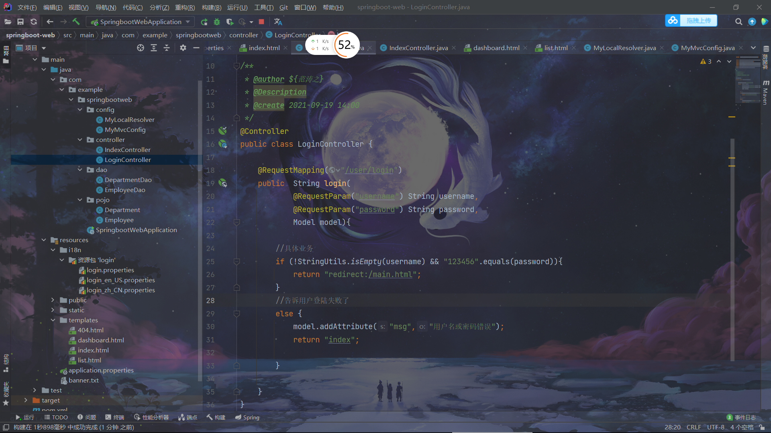Expand the public folder
This screenshot has height=433, width=771.
(x=53, y=300)
